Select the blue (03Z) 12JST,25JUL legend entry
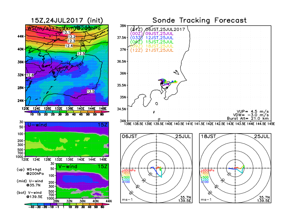This screenshot has height=223, width=289. [x=152, y=38]
